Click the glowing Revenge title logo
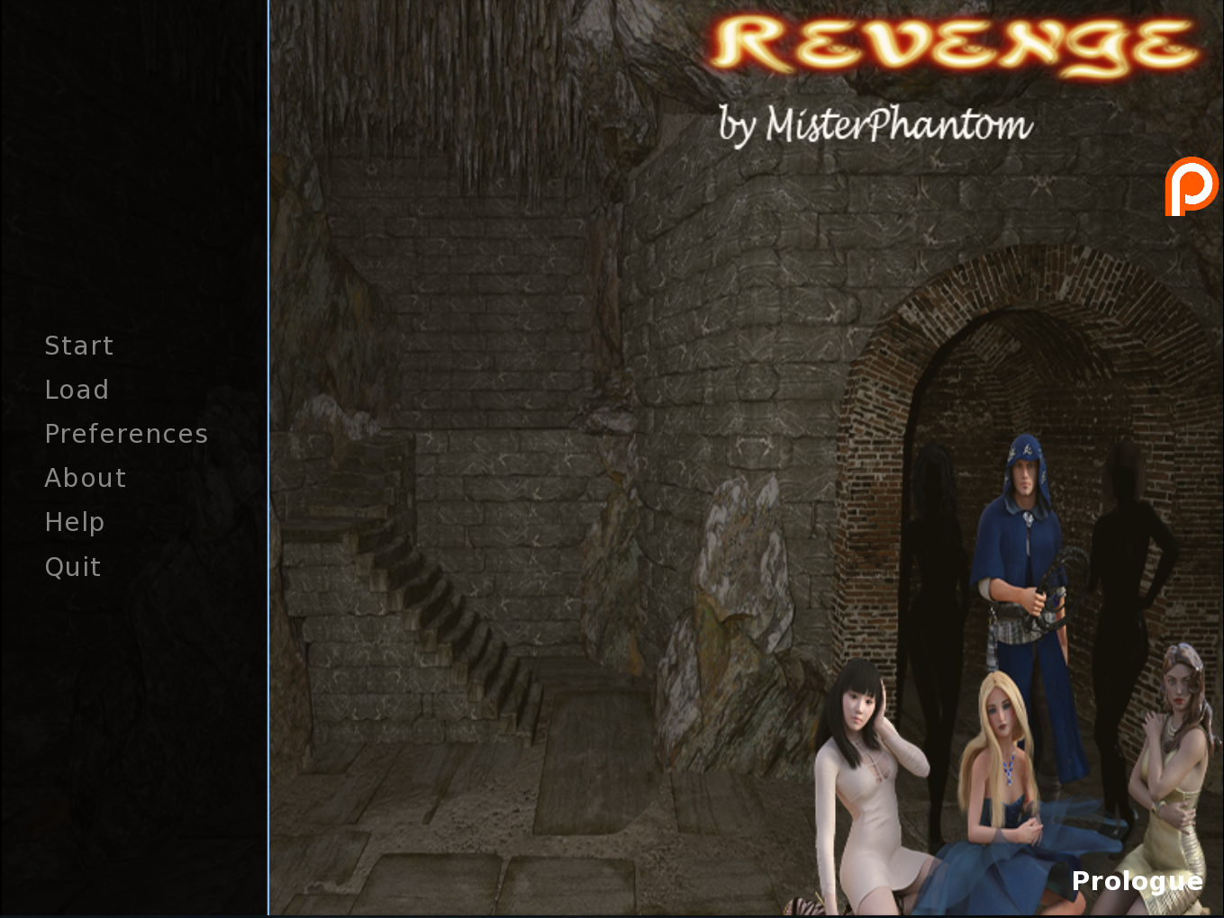The height and width of the screenshot is (918, 1224). 955,45
